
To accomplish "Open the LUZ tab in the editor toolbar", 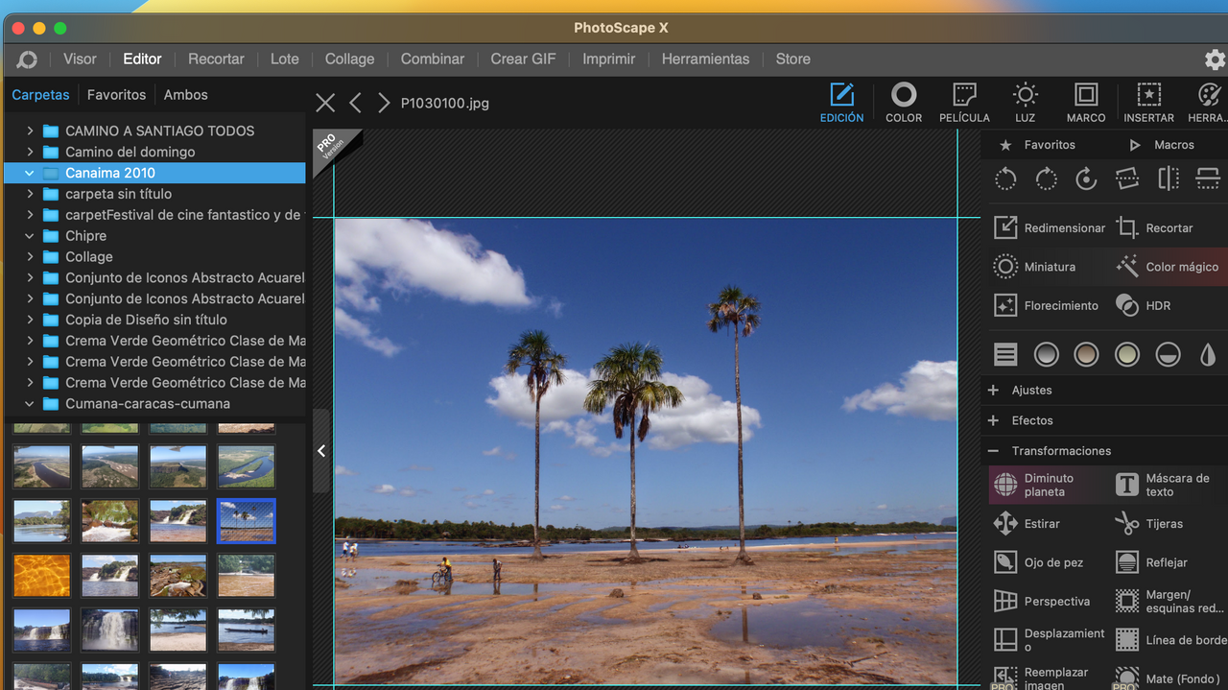I will (1025, 103).
